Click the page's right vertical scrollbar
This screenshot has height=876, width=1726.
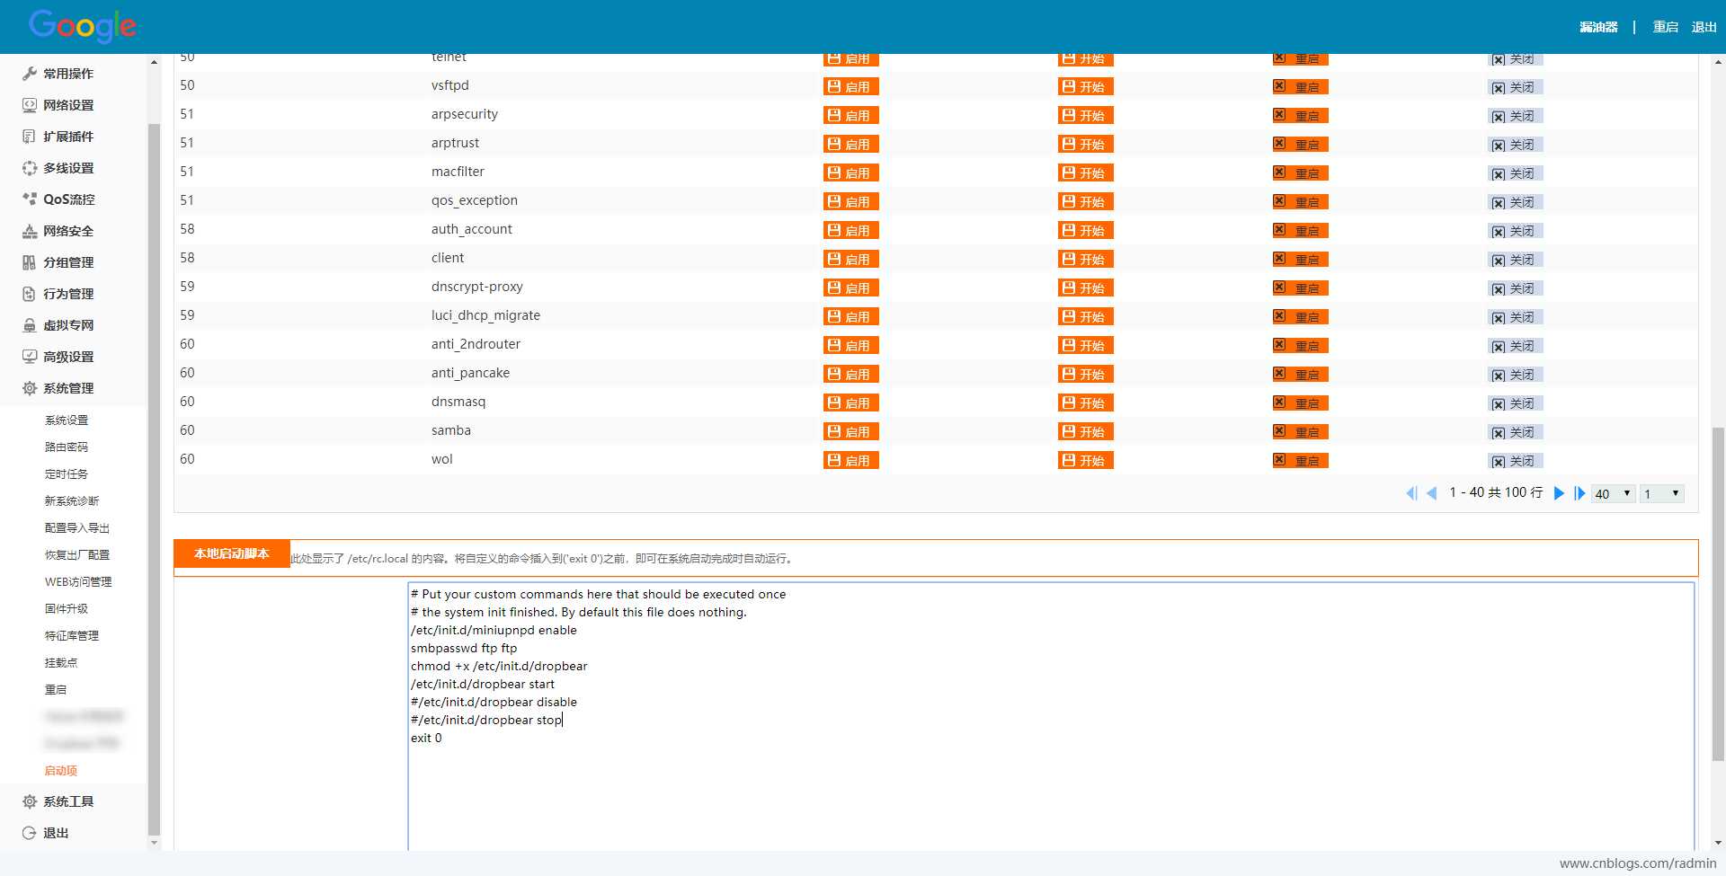point(1718,593)
